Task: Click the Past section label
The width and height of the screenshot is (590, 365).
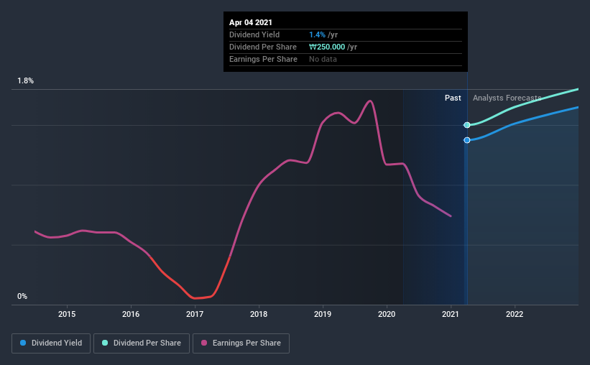Action: (x=453, y=98)
